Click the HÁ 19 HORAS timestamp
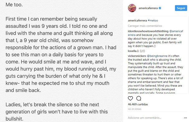The height and width of the screenshot is (122, 189). pyautogui.click(x=135, y=109)
